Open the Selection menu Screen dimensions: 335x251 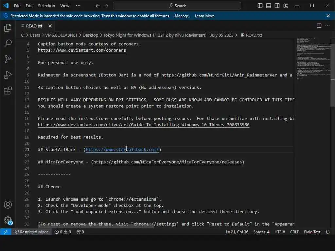[46, 6]
